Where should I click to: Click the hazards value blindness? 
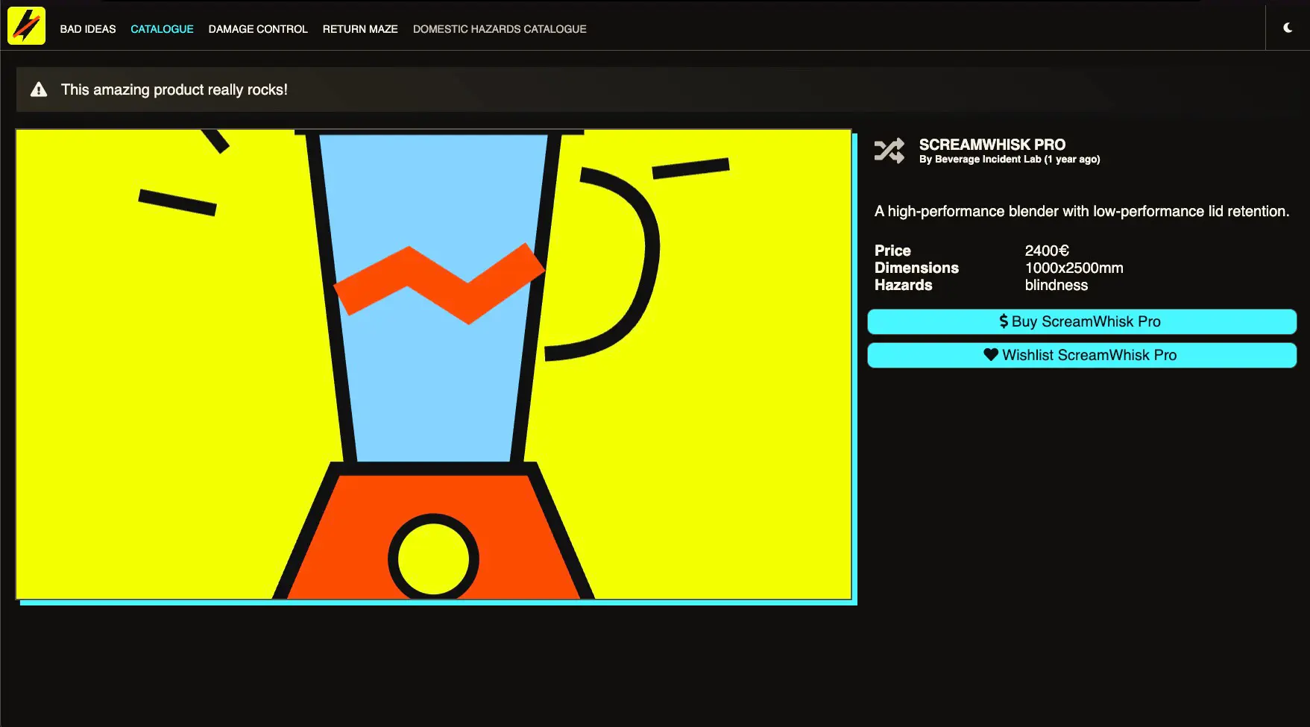1056,285
